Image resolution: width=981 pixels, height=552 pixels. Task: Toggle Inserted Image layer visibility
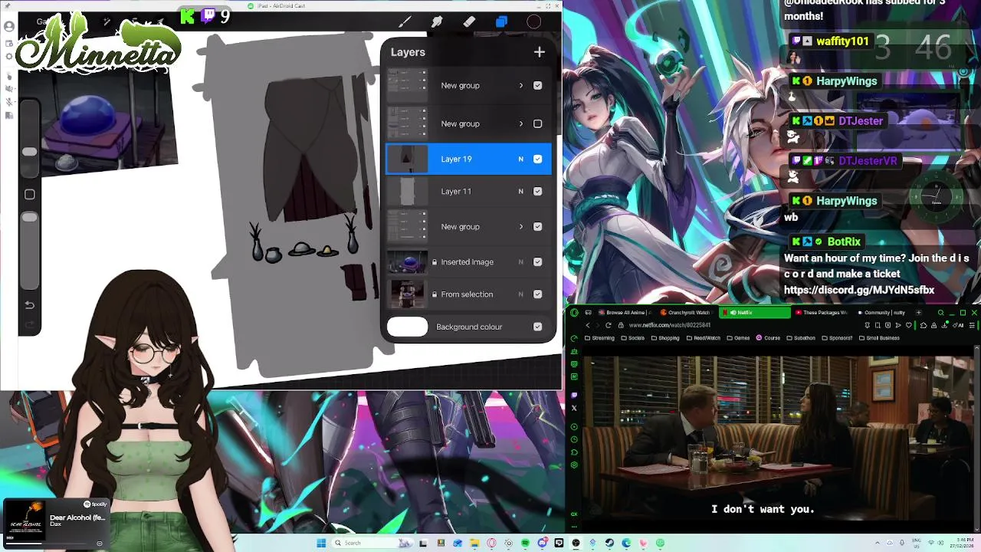(x=537, y=261)
